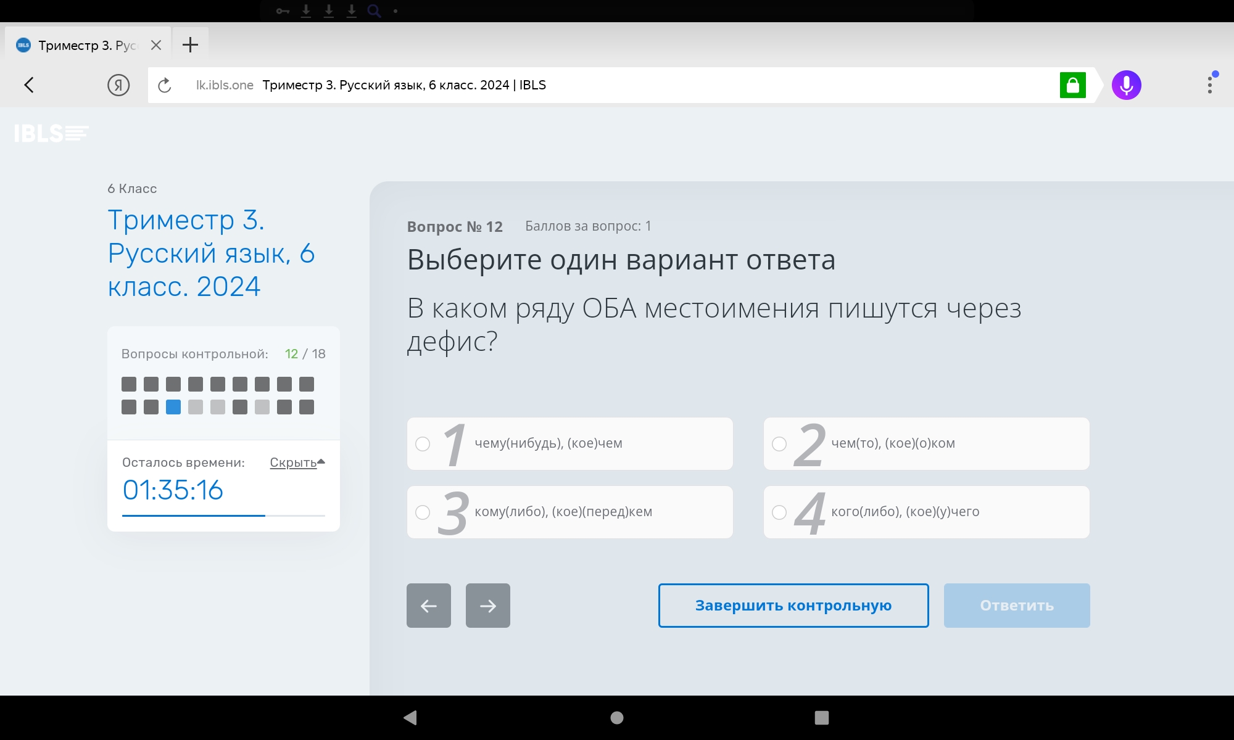
Task: Submit with the Ответить button
Action: point(1017,606)
